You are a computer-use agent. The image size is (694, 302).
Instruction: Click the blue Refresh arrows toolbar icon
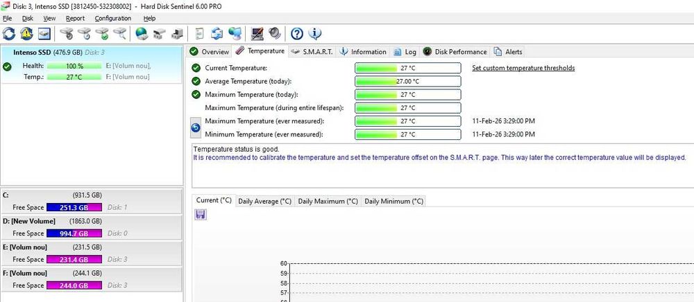click(x=9, y=33)
